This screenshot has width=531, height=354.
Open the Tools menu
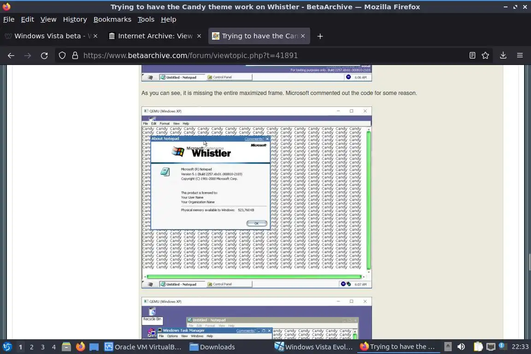[x=146, y=19]
